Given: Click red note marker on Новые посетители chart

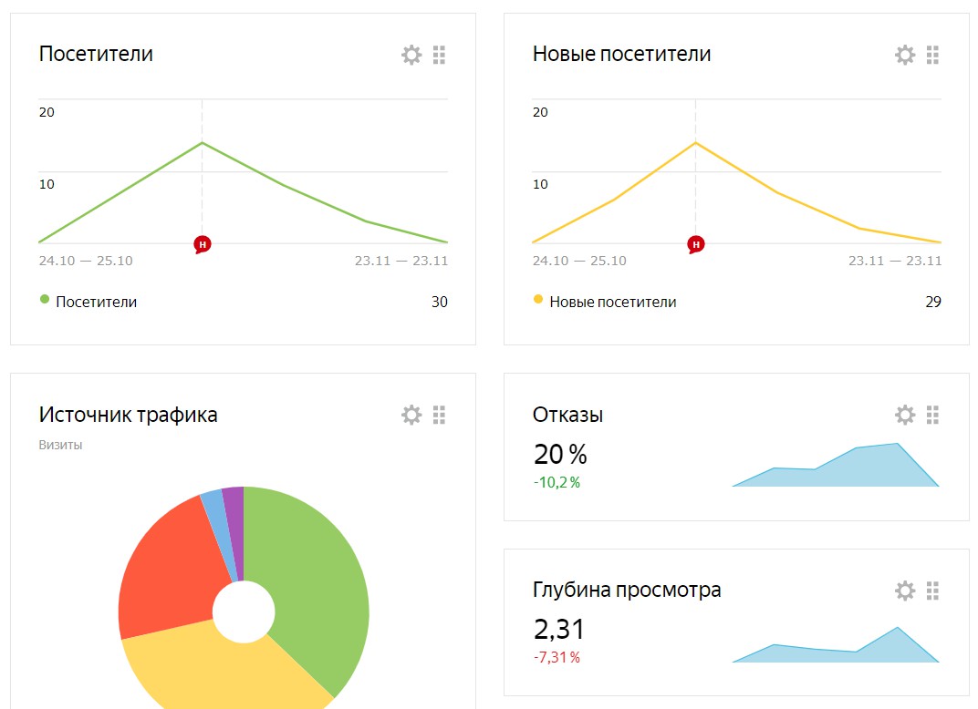Looking at the screenshot, I should [696, 244].
